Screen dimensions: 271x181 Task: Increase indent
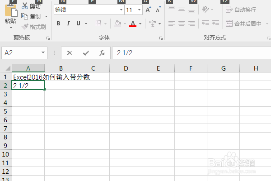[215, 24]
